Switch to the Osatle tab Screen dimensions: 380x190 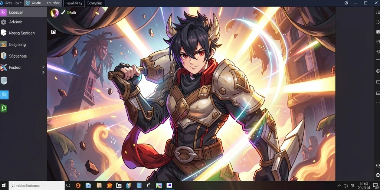[x=34, y=3]
